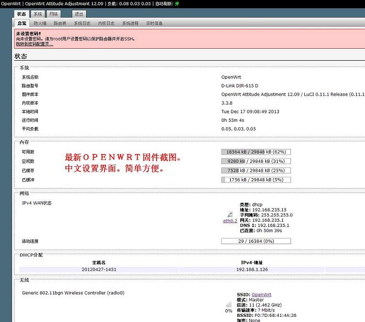Open the 网络 main tab

pyautogui.click(x=54, y=14)
